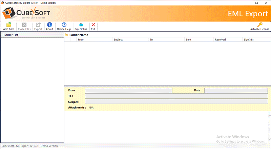Close the EML Export window
The image size is (271, 149).
point(266,3)
